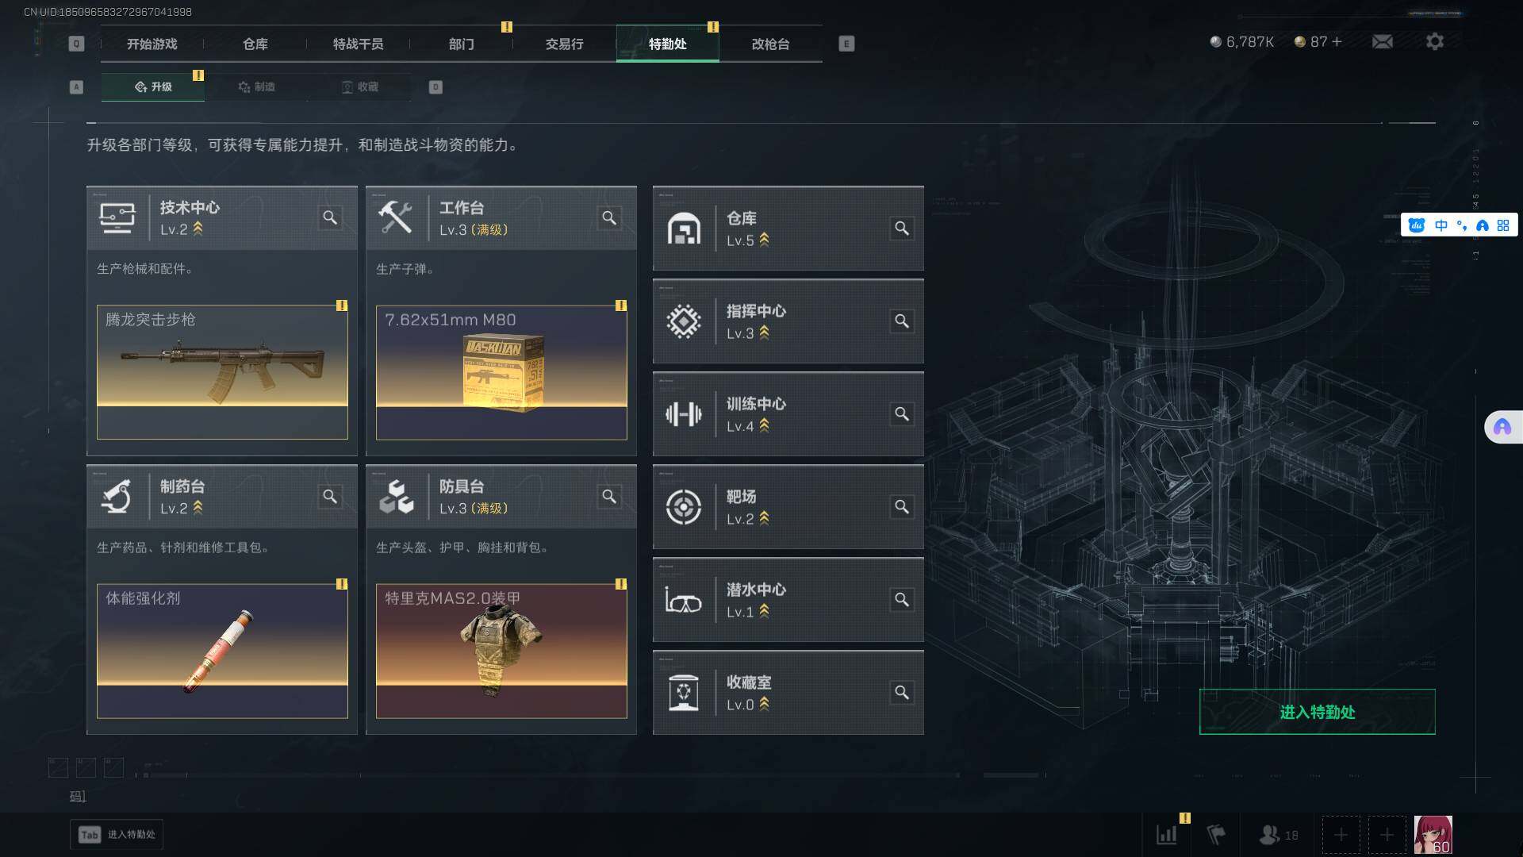Click the statistics bar chart icon
The width and height of the screenshot is (1523, 857).
[1167, 835]
